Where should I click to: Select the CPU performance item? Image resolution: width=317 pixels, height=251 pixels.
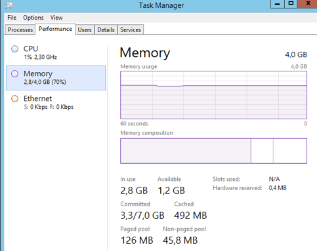(x=56, y=52)
